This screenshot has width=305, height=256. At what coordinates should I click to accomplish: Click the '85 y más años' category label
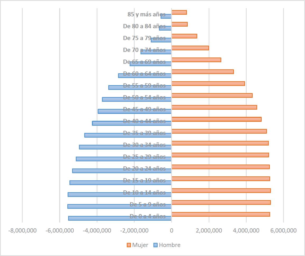pos(146,15)
